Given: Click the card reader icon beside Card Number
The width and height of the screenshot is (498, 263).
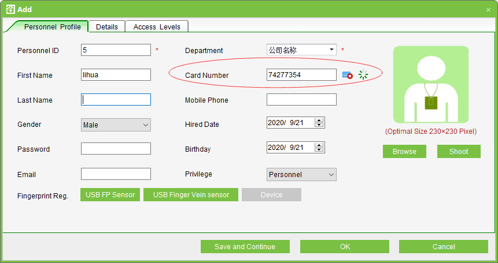Looking at the screenshot, I should click(x=347, y=75).
